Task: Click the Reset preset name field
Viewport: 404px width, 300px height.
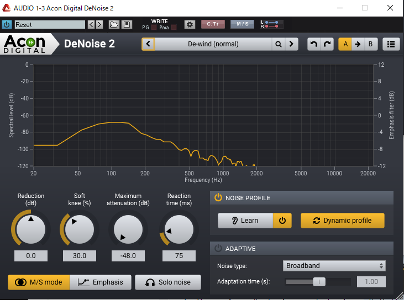Action: point(50,25)
